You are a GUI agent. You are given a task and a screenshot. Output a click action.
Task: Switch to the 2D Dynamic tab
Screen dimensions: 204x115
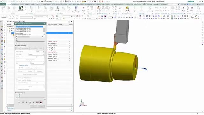tap(34, 49)
